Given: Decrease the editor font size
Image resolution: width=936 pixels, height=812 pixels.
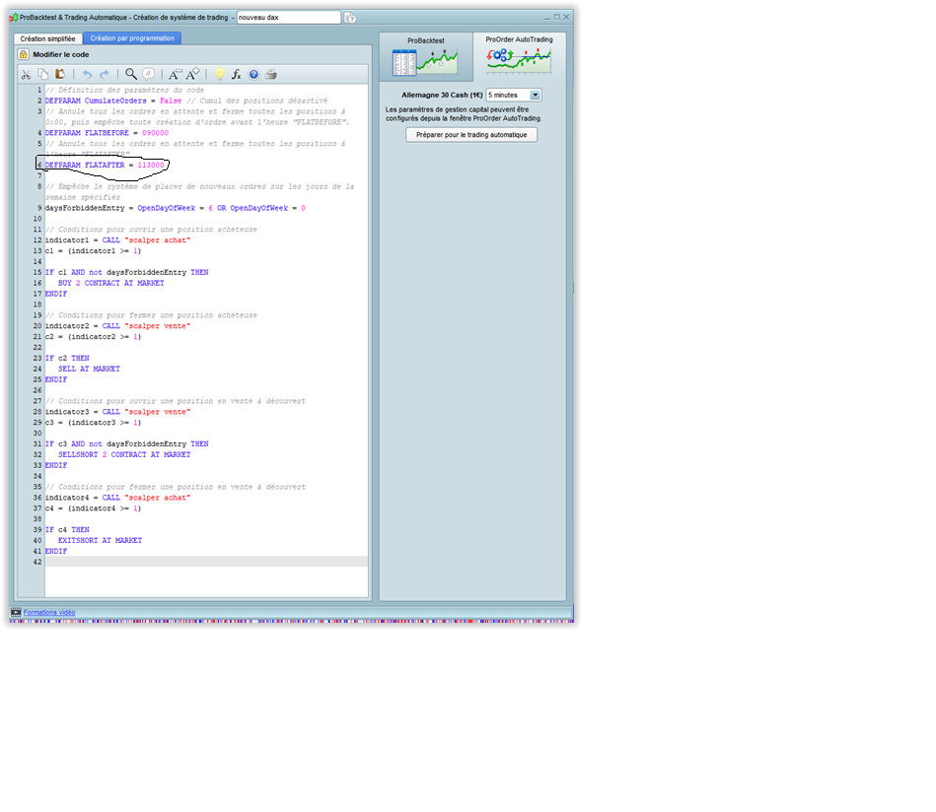Looking at the screenshot, I should click(175, 75).
